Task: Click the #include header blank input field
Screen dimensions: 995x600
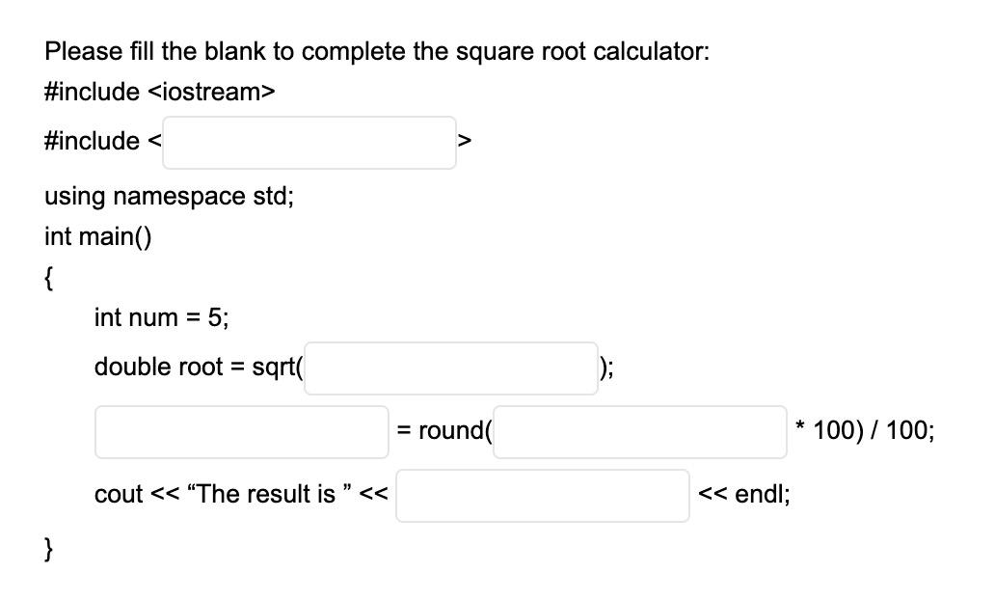Action: [x=309, y=141]
